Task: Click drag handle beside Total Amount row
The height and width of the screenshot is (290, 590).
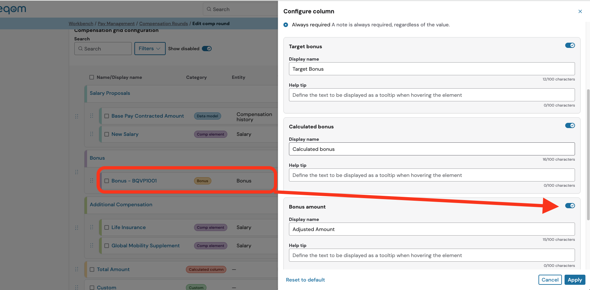Action: pyautogui.click(x=77, y=269)
